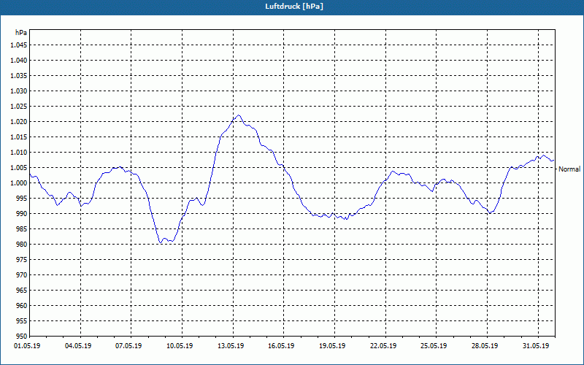Click the 1.035 axis value
The image size is (584, 365).
tap(19, 76)
